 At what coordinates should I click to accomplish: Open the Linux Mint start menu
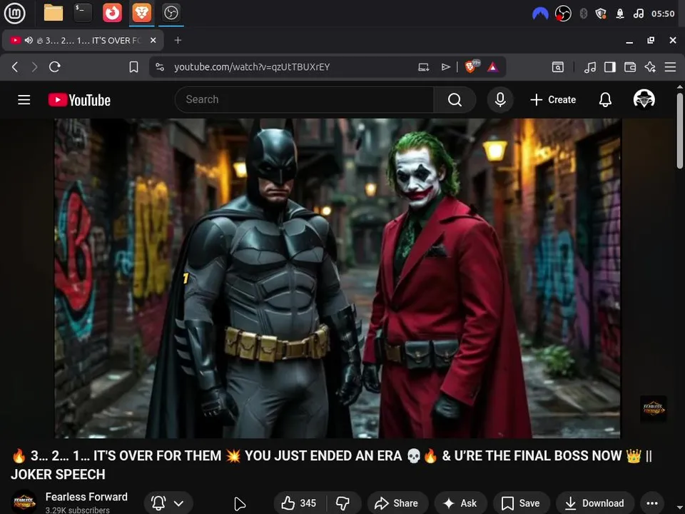click(14, 13)
